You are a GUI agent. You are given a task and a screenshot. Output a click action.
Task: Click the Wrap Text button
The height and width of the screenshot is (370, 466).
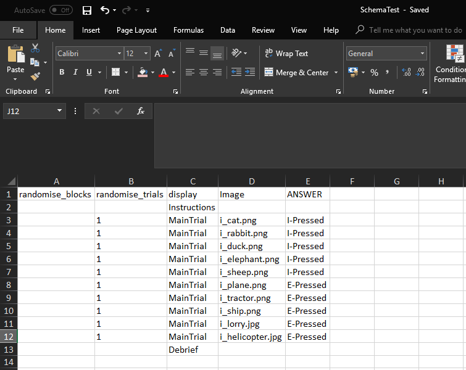(x=286, y=54)
